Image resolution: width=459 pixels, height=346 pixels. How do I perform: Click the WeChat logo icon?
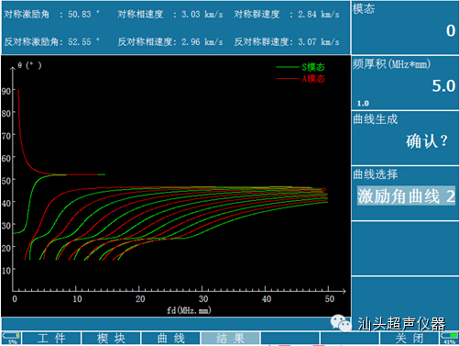(341, 324)
